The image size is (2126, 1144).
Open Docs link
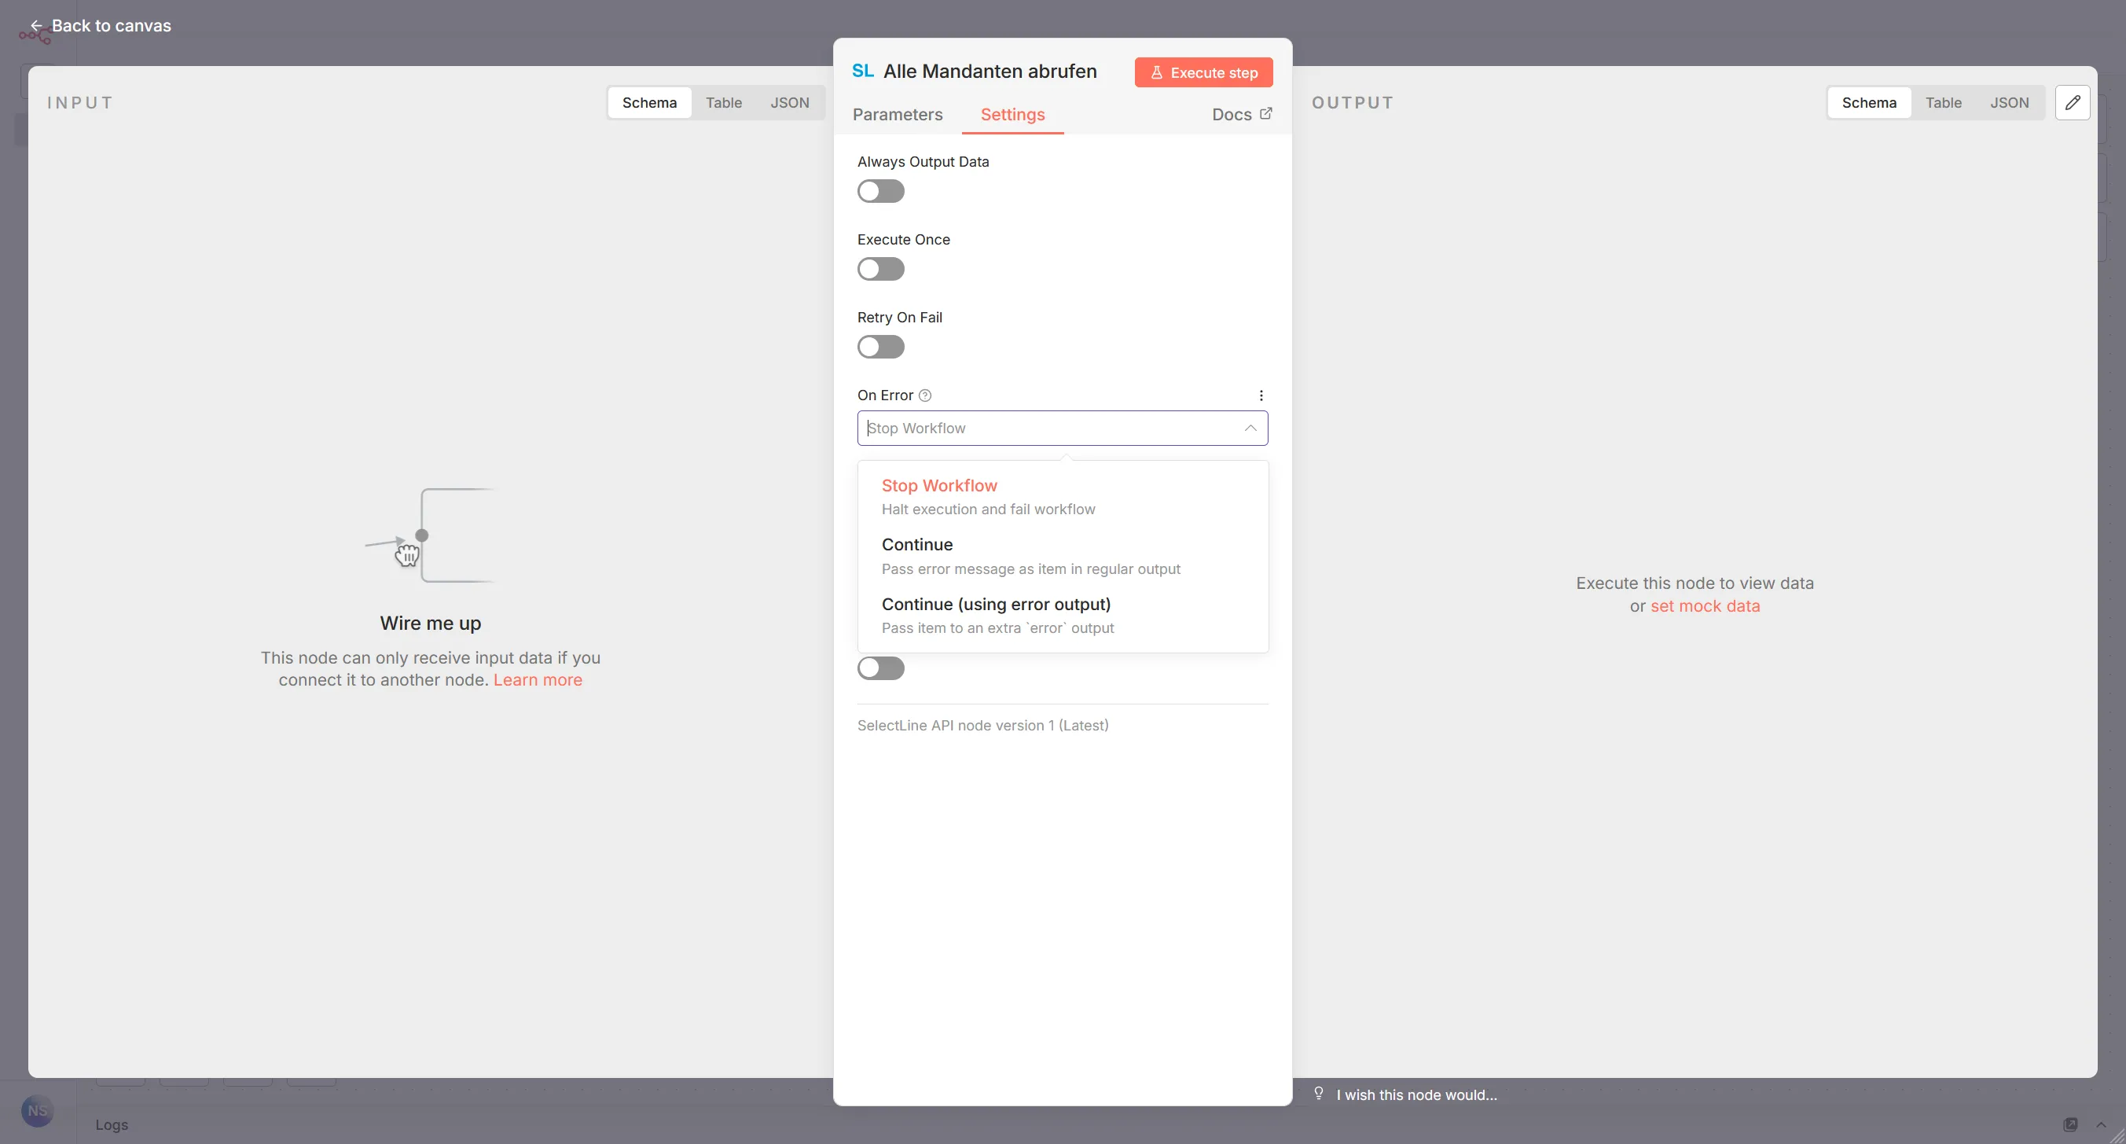tap(1241, 114)
